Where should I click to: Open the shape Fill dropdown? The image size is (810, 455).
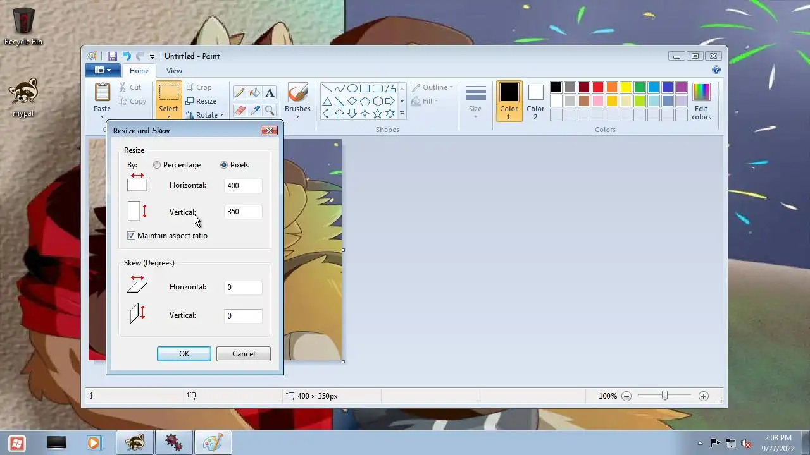pos(424,101)
